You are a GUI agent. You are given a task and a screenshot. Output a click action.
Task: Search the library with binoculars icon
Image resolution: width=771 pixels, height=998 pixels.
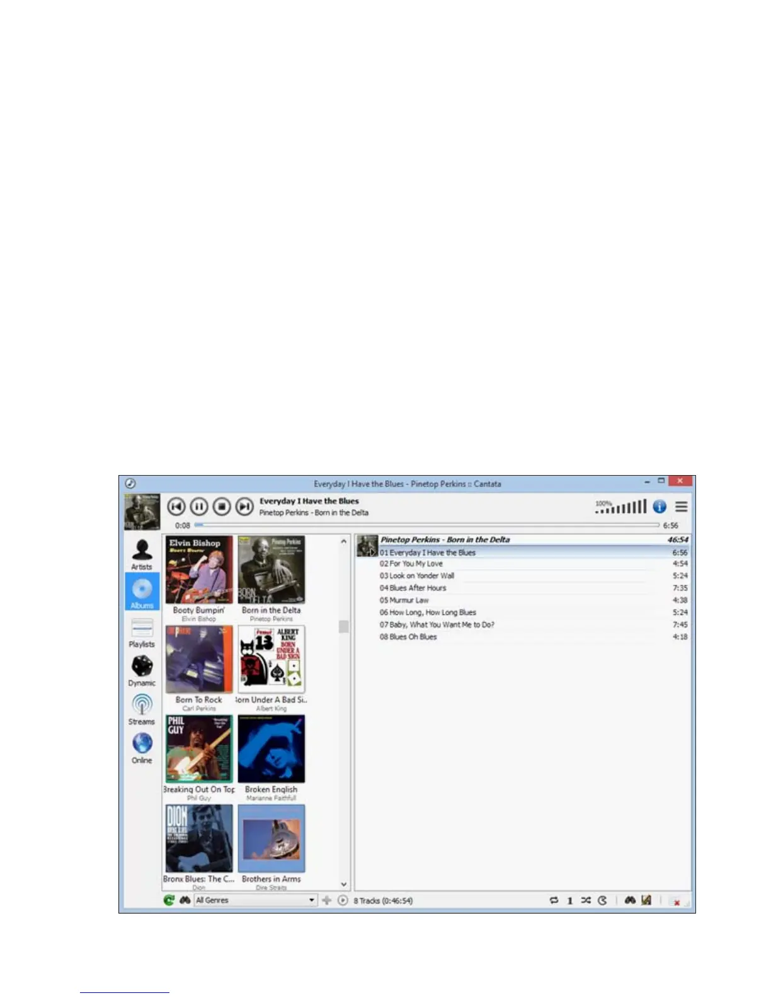coord(185,900)
